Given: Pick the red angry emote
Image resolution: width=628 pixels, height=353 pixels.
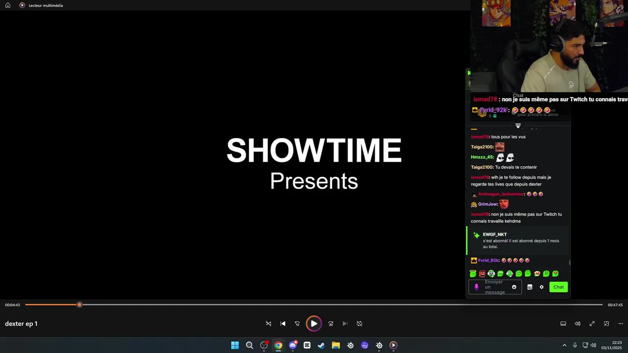Looking at the screenshot, I should point(482,274).
